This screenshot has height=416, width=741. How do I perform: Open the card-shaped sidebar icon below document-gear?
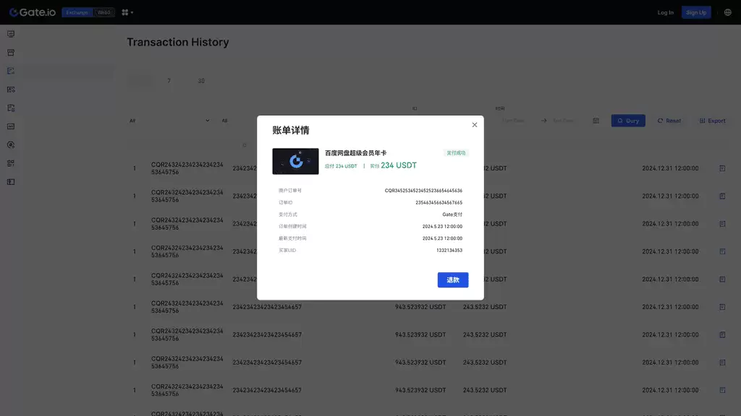point(11,126)
